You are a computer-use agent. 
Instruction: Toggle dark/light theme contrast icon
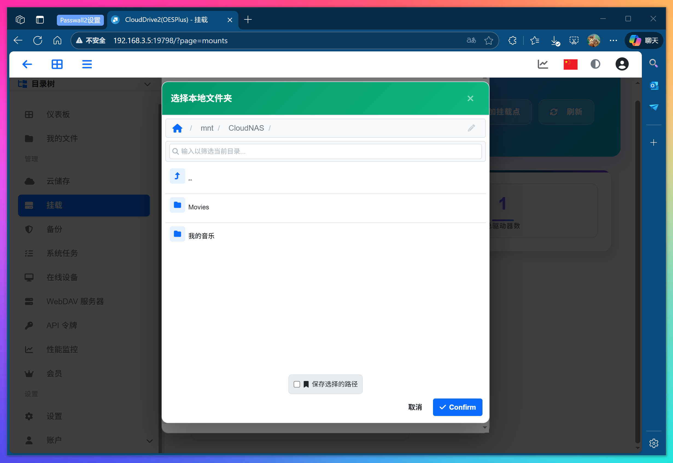tap(595, 64)
